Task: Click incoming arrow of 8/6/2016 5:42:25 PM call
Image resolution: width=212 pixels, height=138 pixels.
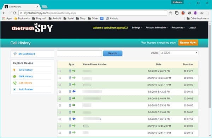Action: coord(74,91)
